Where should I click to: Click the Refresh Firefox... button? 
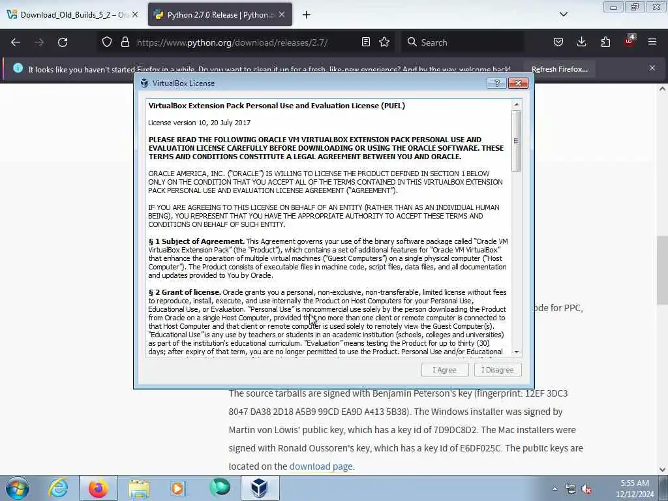pos(559,69)
